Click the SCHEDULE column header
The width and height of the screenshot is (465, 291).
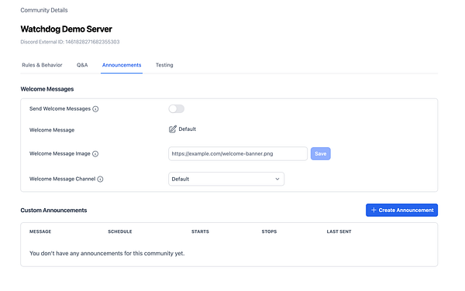tap(120, 231)
